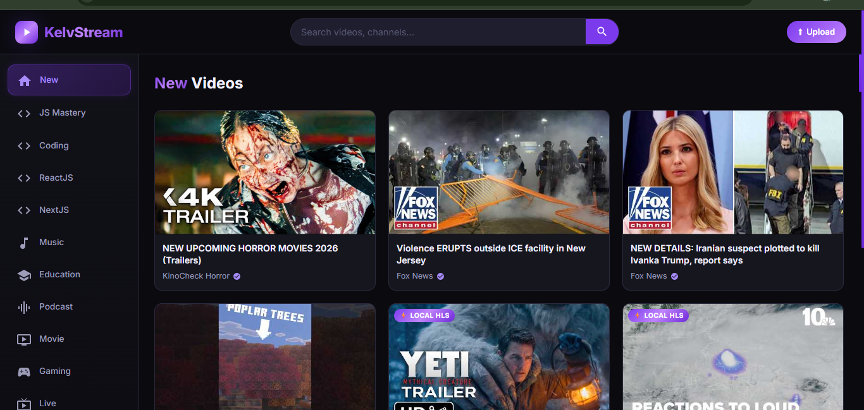Click the KelvStream play logo icon
Viewport: 864px width, 410px height.
point(27,32)
